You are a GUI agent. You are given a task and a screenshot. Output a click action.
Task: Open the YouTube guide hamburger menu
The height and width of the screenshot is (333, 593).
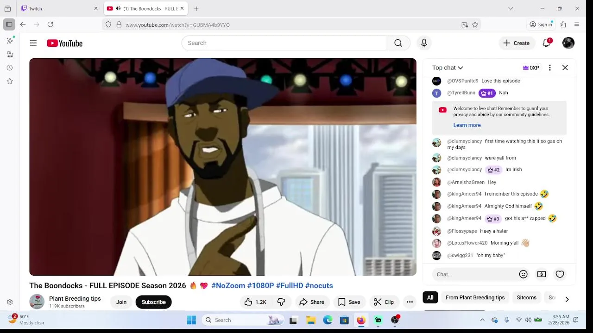pos(33,43)
